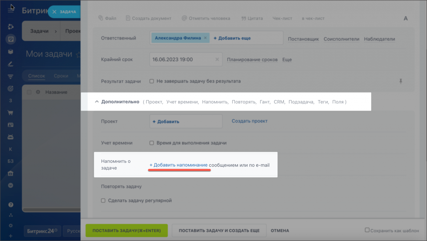Click the «БЗ» item in sidebar

(11, 161)
